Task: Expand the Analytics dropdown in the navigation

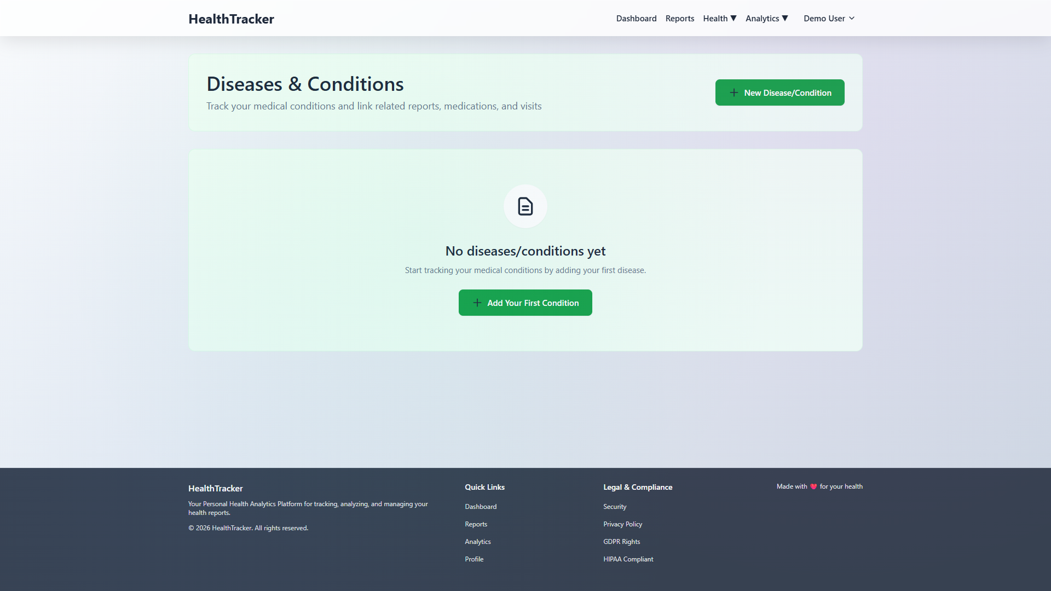Action: [766, 18]
